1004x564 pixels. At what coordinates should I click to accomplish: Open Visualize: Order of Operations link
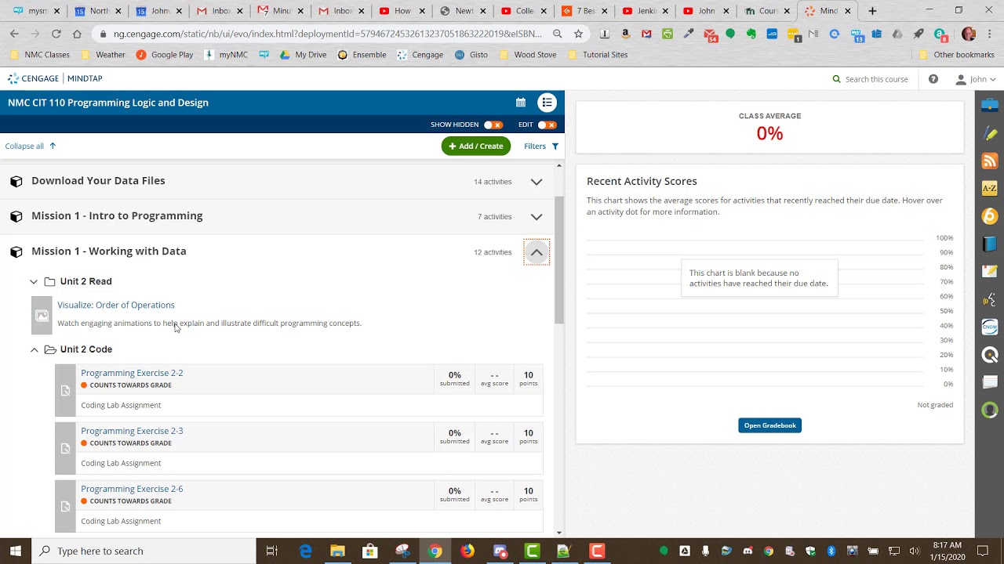click(116, 305)
